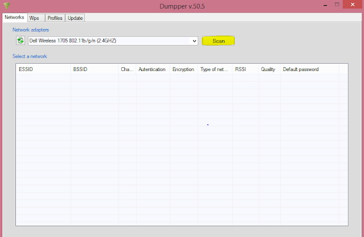Click the Dumpper Wi-Fi logo icon

[x=7, y=5]
